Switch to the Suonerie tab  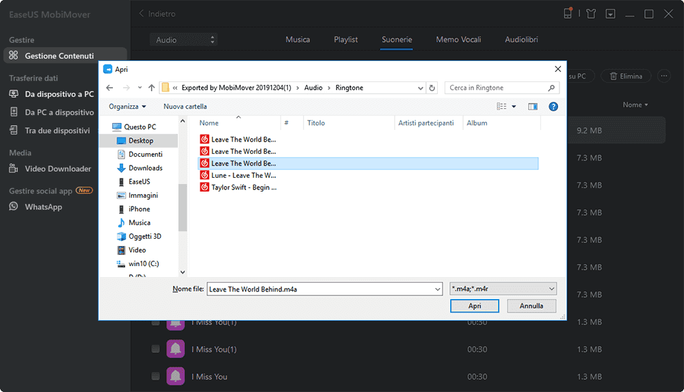[397, 39]
